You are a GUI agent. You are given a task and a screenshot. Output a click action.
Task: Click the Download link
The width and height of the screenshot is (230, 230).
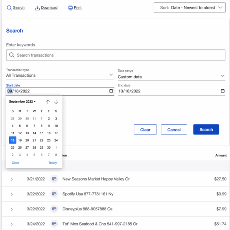click(49, 7)
